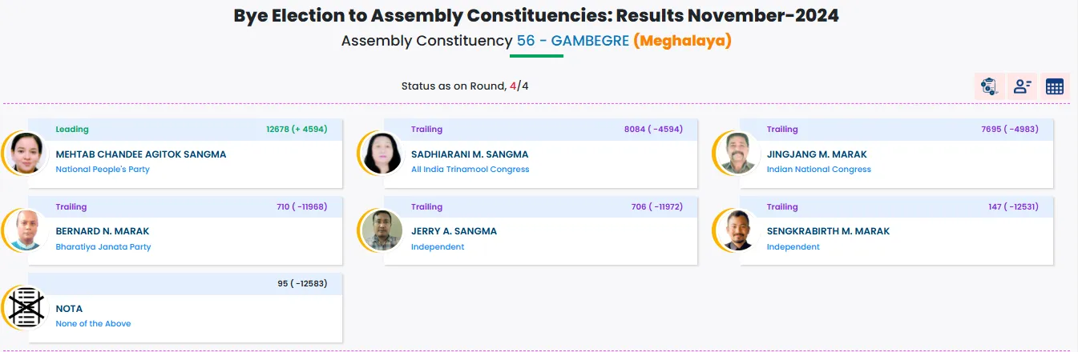This screenshot has width=1078, height=352.
Task: Click Jingjang M. Marak's photo
Action: pos(737,152)
